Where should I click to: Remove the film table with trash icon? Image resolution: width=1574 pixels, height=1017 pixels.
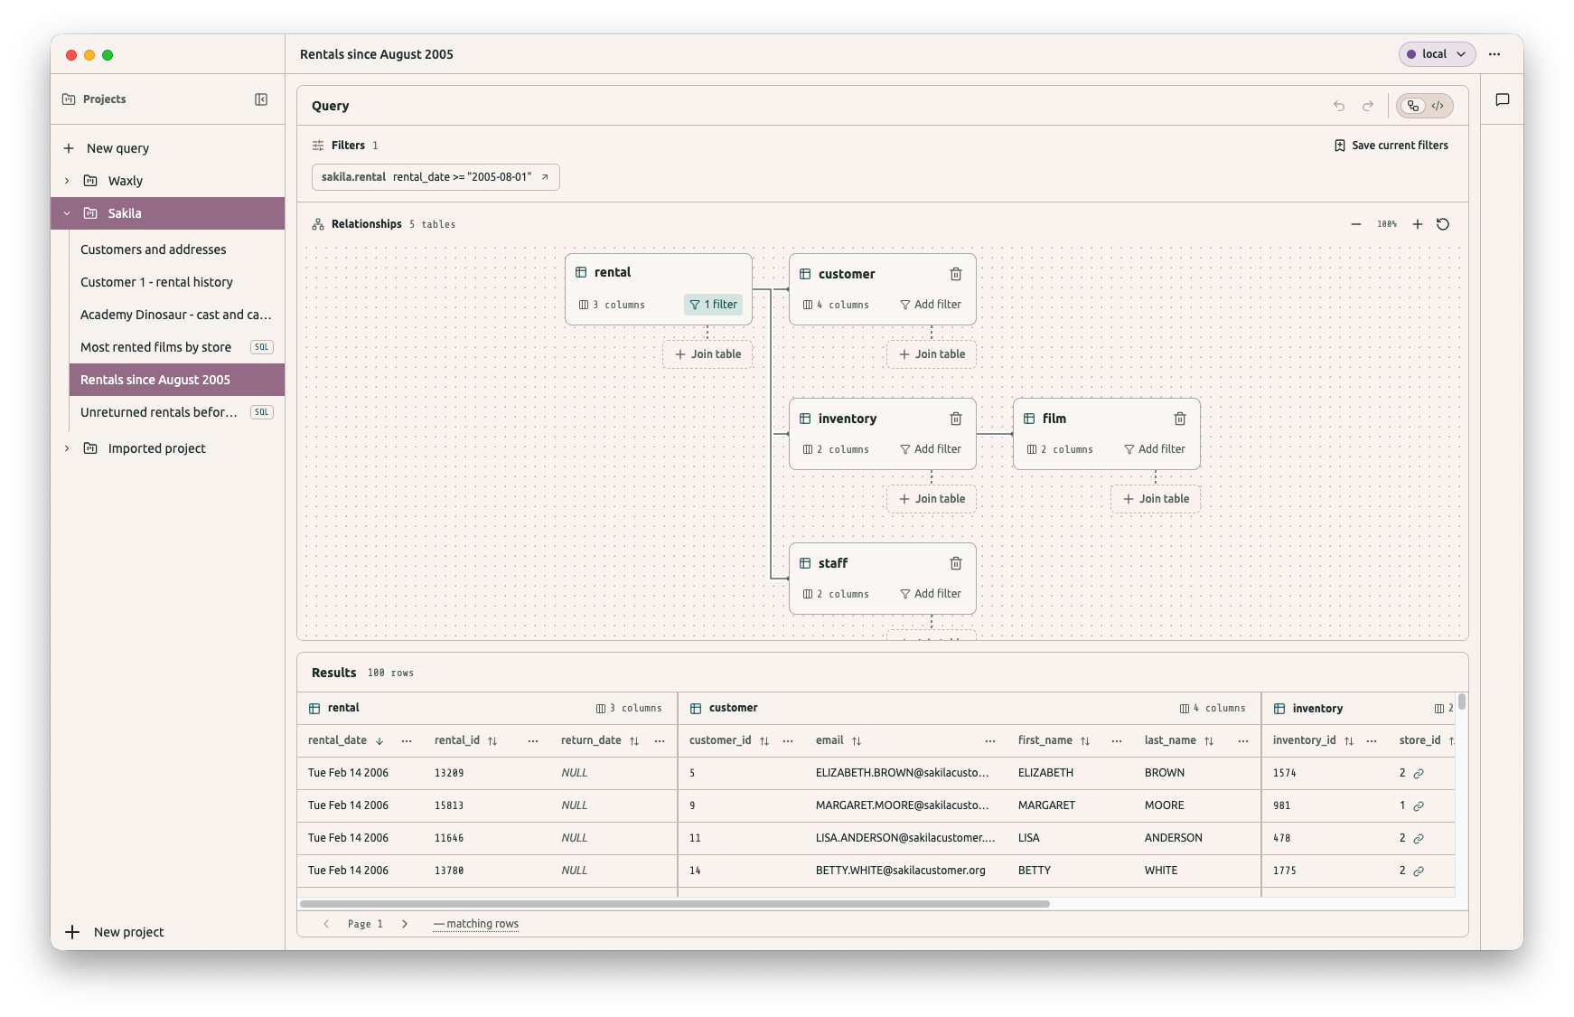[x=1180, y=419]
